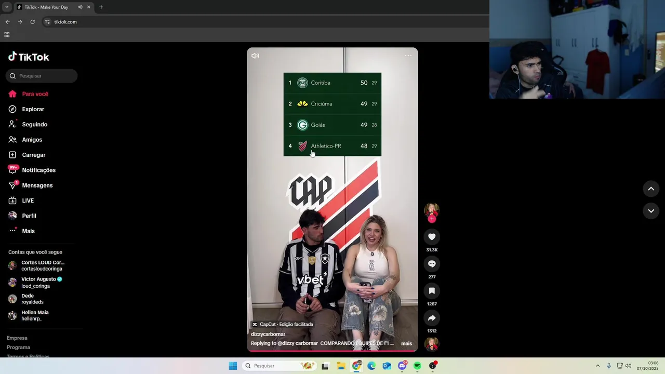This screenshot has width=665, height=374.
Task: Show hidden system tray icons
Action: coord(597,366)
